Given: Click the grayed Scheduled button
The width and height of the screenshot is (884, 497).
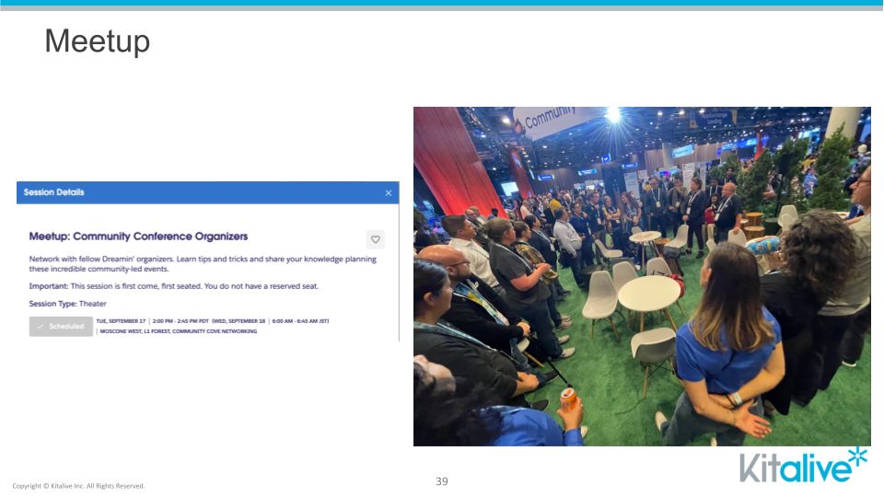Looking at the screenshot, I should 61,326.
